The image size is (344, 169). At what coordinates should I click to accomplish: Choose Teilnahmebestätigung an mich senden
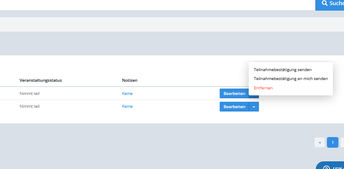pos(291,78)
